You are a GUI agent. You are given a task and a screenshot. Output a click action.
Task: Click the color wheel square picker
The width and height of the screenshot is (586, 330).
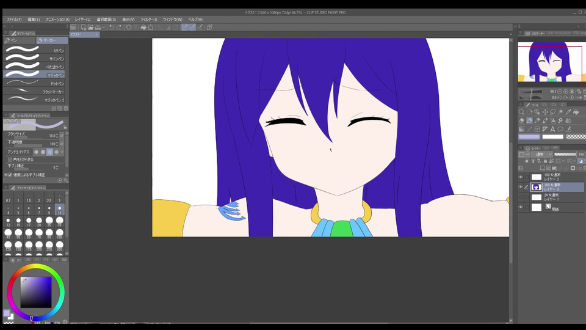pos(36,292)
